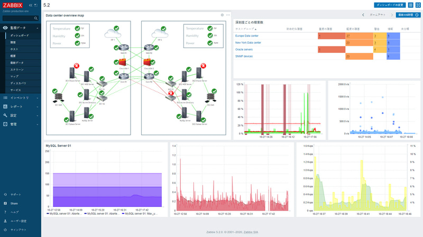Click the sidebar hide icon next to the chevrons
Image resolution: width=423 pixels, height=237 pixels.
click(x=36, y=5)
